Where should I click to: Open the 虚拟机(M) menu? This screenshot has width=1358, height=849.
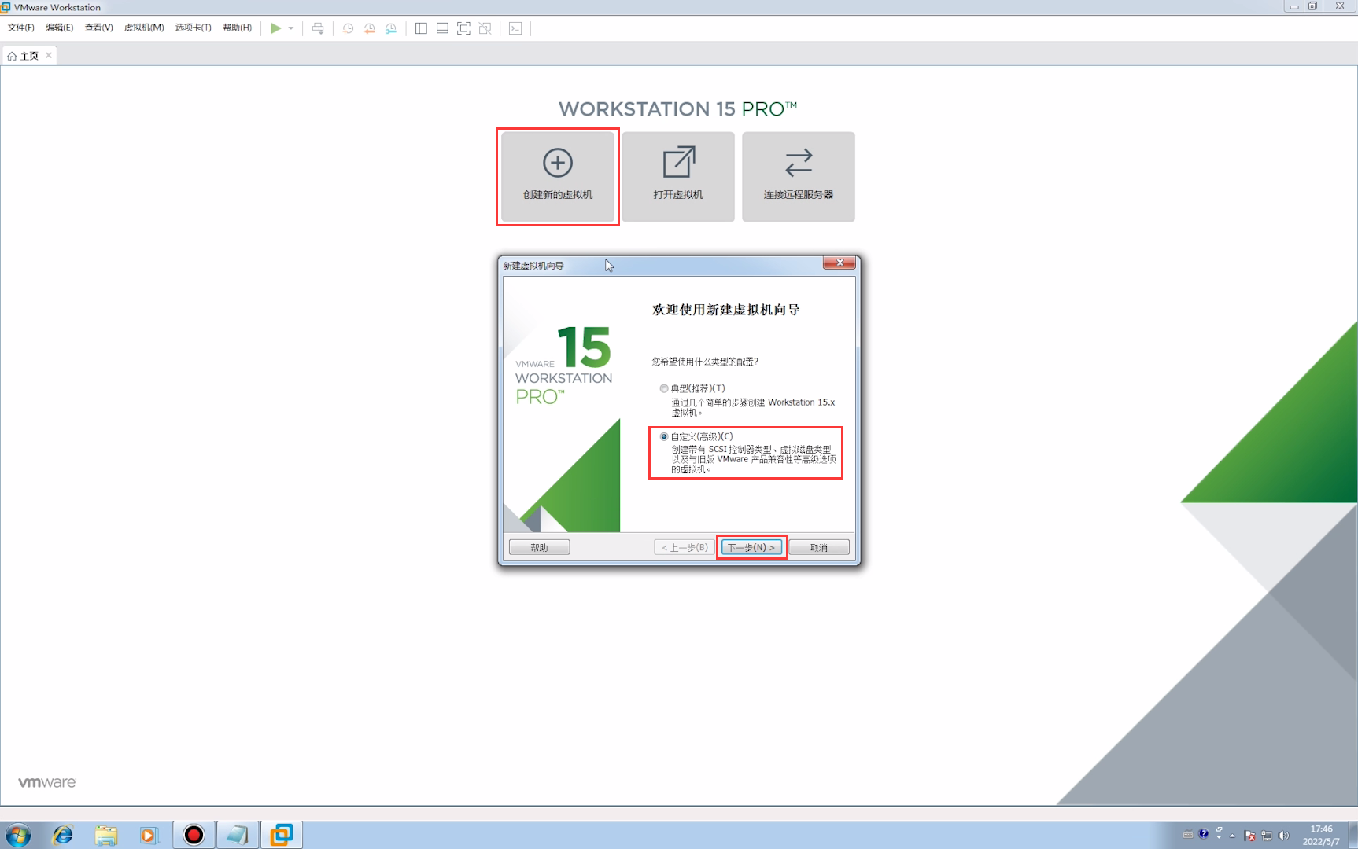click(144, 28)
